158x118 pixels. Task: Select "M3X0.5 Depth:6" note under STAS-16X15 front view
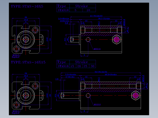16,112
